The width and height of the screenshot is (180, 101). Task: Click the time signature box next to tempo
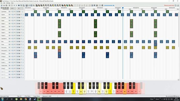coord(20,8)
